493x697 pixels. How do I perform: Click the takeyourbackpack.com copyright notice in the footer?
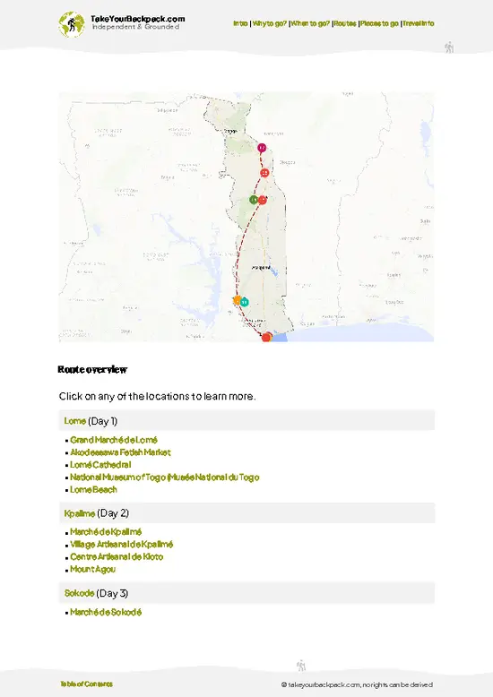(x=357, y=684)
